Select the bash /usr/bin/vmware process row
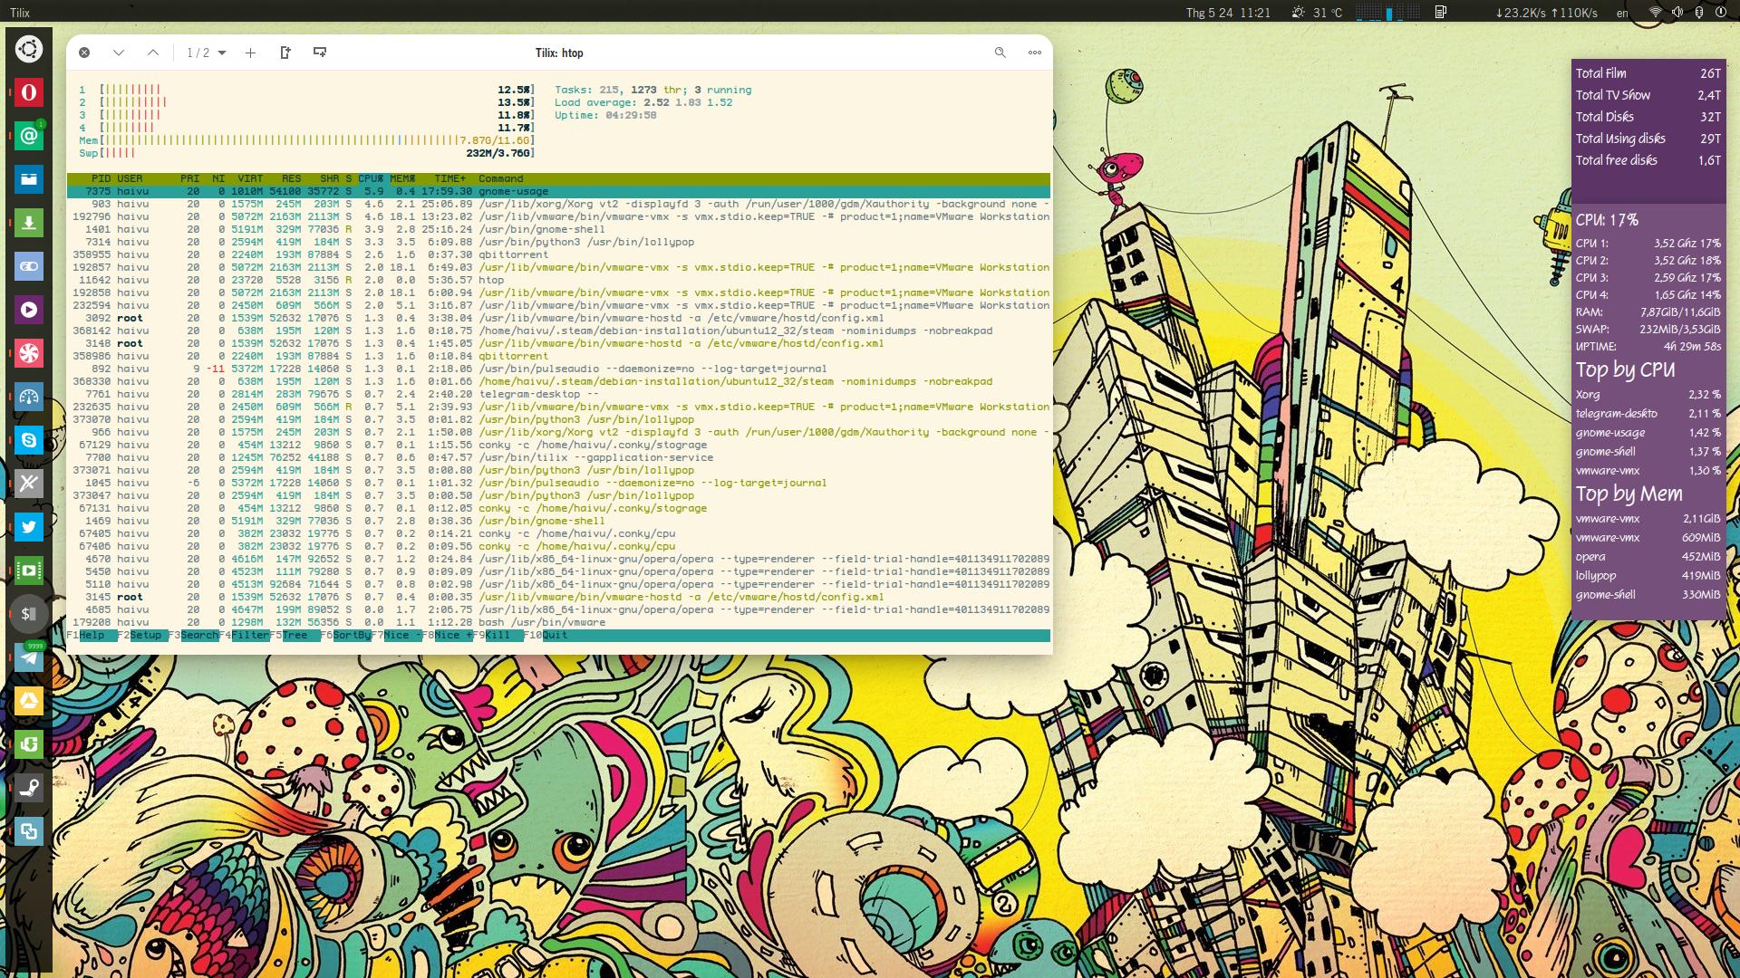This screenshot has height=978, width=1740. [558, 623]
